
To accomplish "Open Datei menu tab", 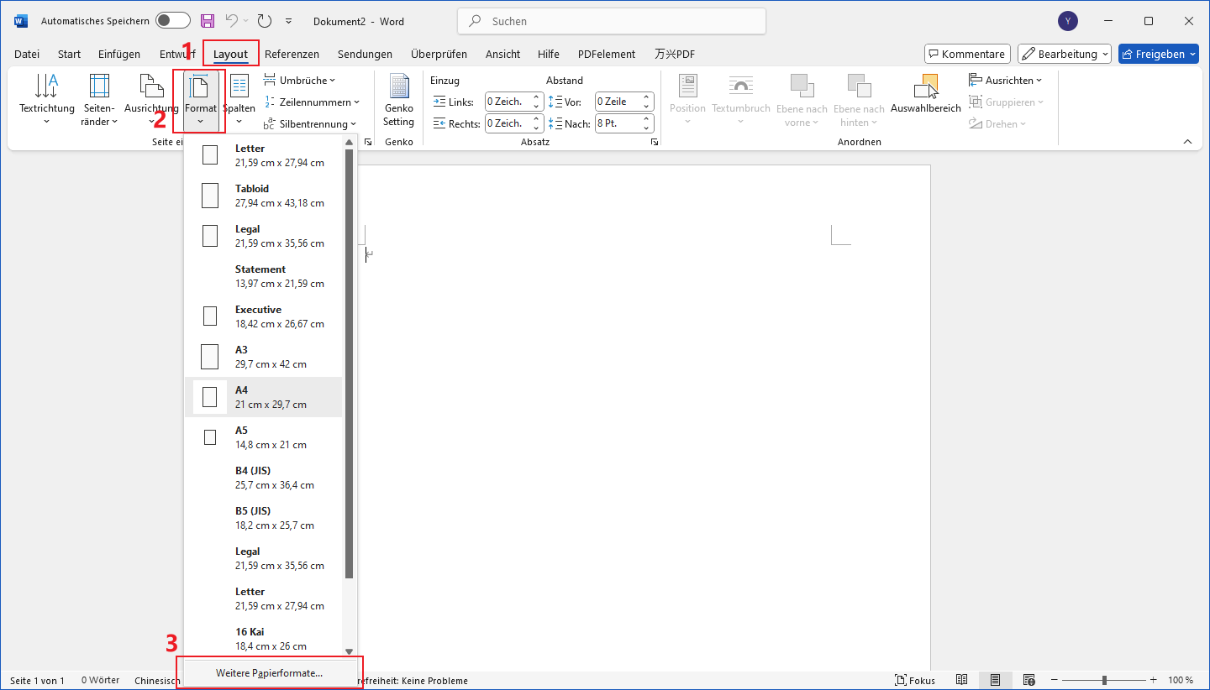I will pos(27,54).
